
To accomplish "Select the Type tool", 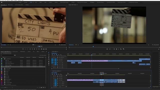I will [49, 65].
